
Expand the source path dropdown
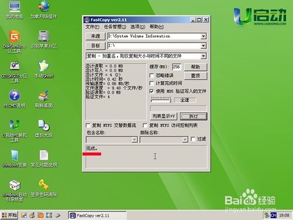[x=203, y=36]
